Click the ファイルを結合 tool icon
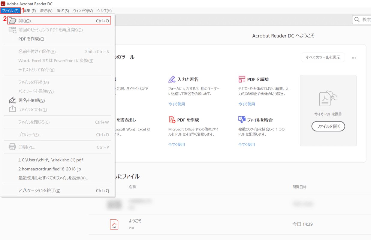This screenshot has width=371, height=240. (x=242, y=120)
